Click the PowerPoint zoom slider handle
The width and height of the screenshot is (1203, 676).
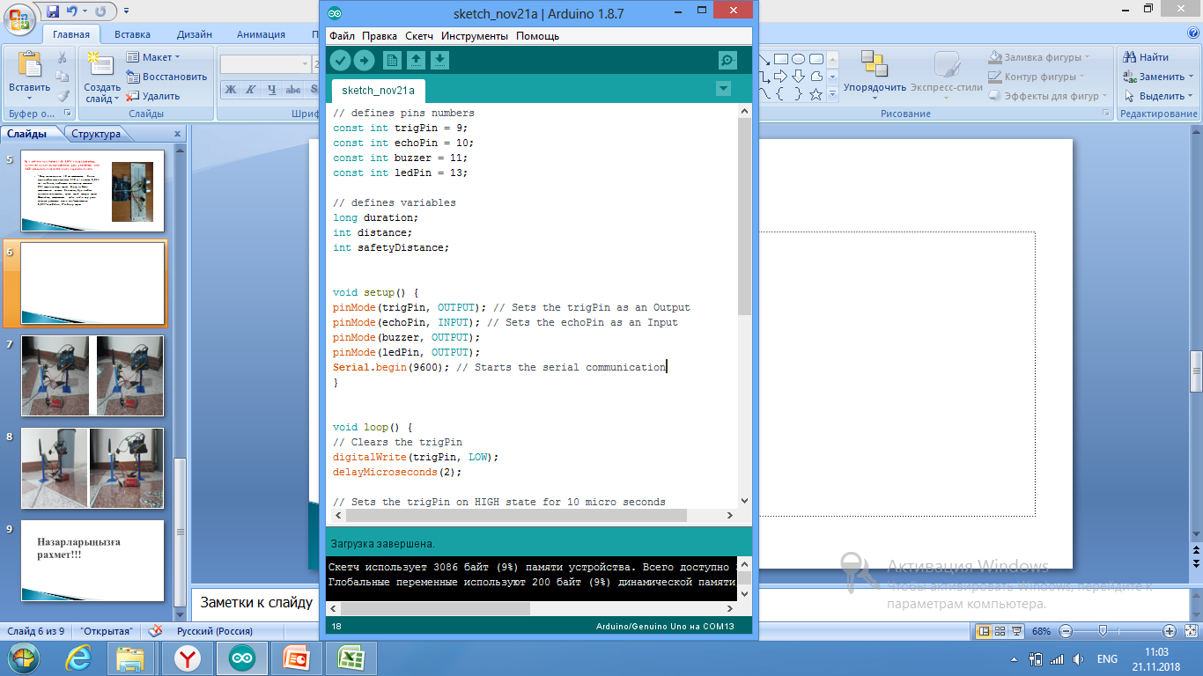(x=1102, y=631)
